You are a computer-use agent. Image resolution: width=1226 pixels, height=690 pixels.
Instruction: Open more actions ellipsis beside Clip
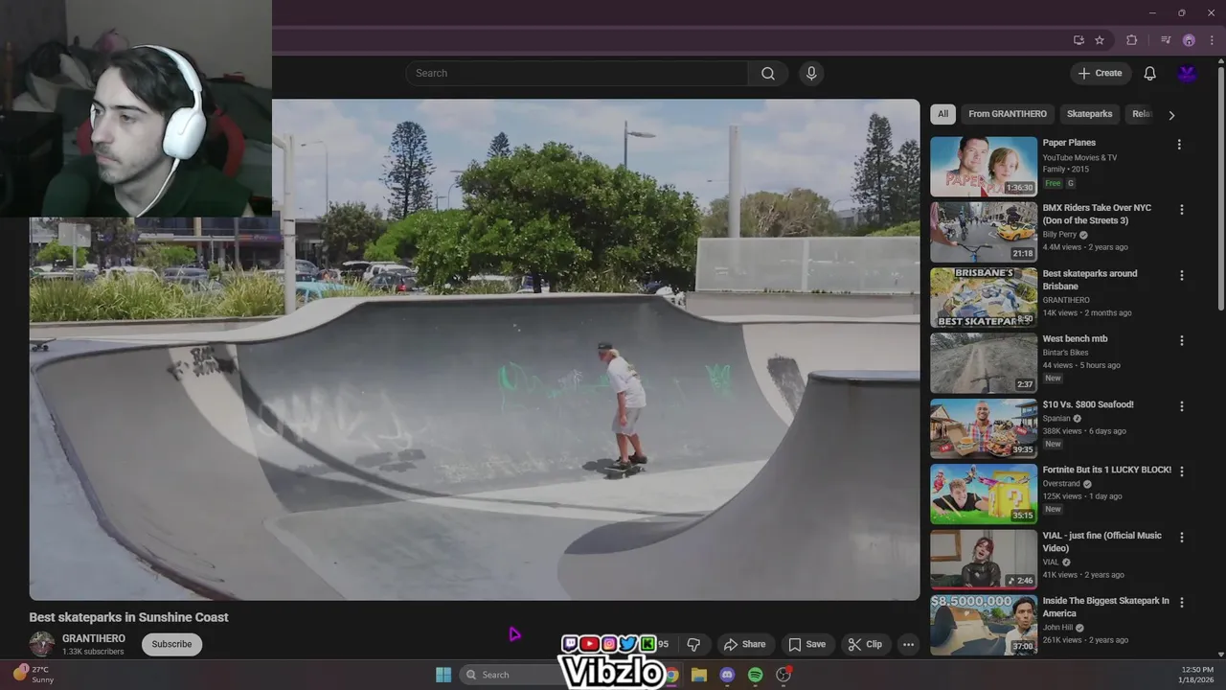click(x=908, y=644)
